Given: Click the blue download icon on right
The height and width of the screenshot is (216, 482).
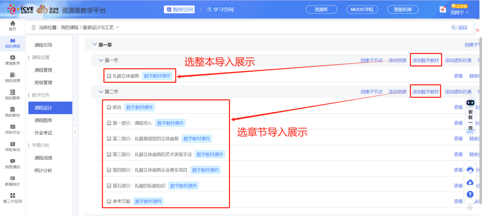Looking at the screenshot, I should (x=470, y=182).
